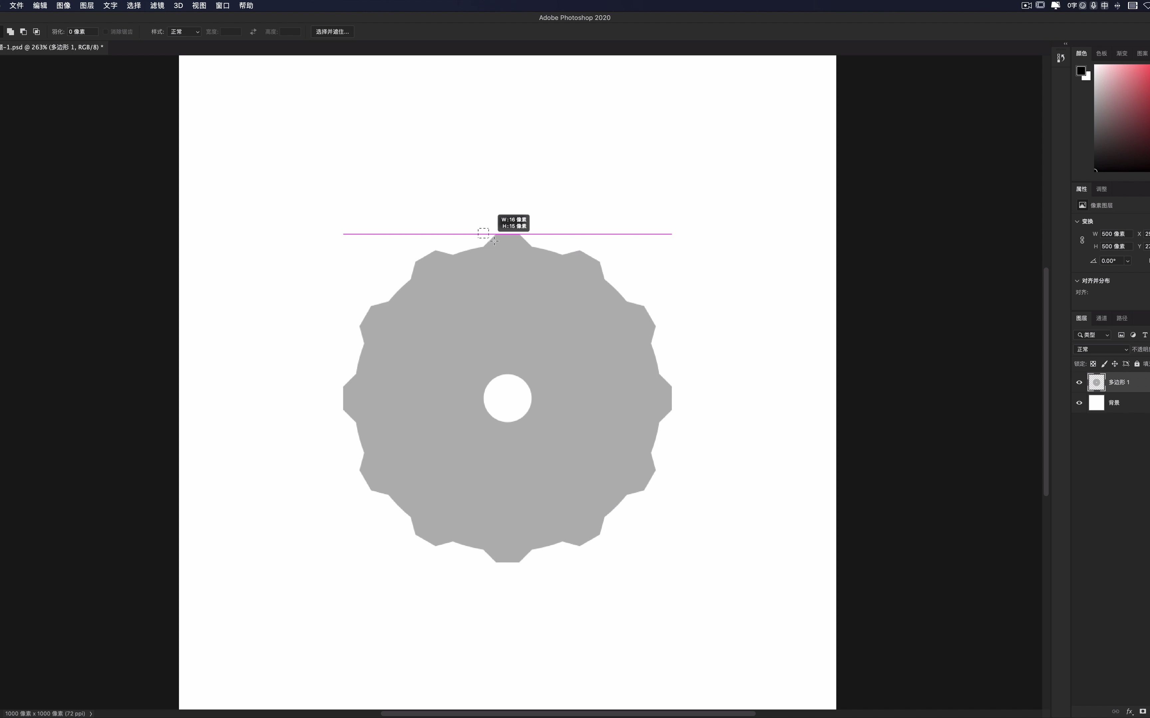Click the lock position move icon

tap(1115, 364)
